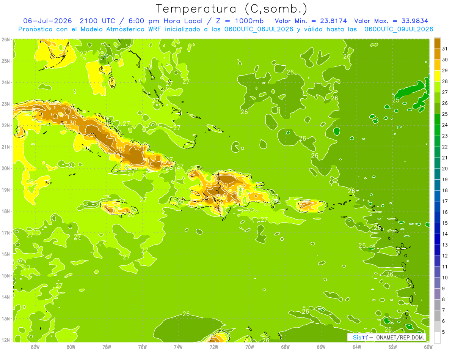Screen dimensions: 455x352
Task: Click the 26N latitude axis label
Action: (x=5, y=39)
